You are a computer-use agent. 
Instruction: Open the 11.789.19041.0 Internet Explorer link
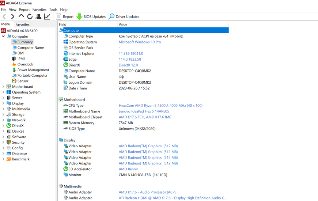[x=131, y=54]
